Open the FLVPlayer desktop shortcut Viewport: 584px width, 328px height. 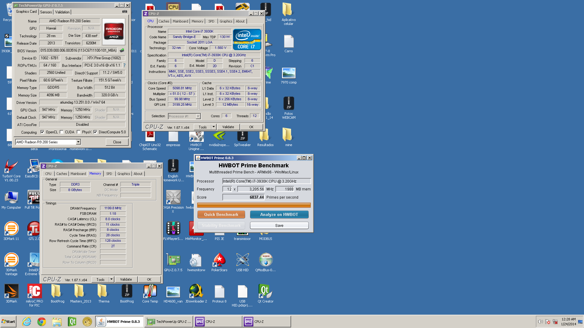click(x=173, y=231)
